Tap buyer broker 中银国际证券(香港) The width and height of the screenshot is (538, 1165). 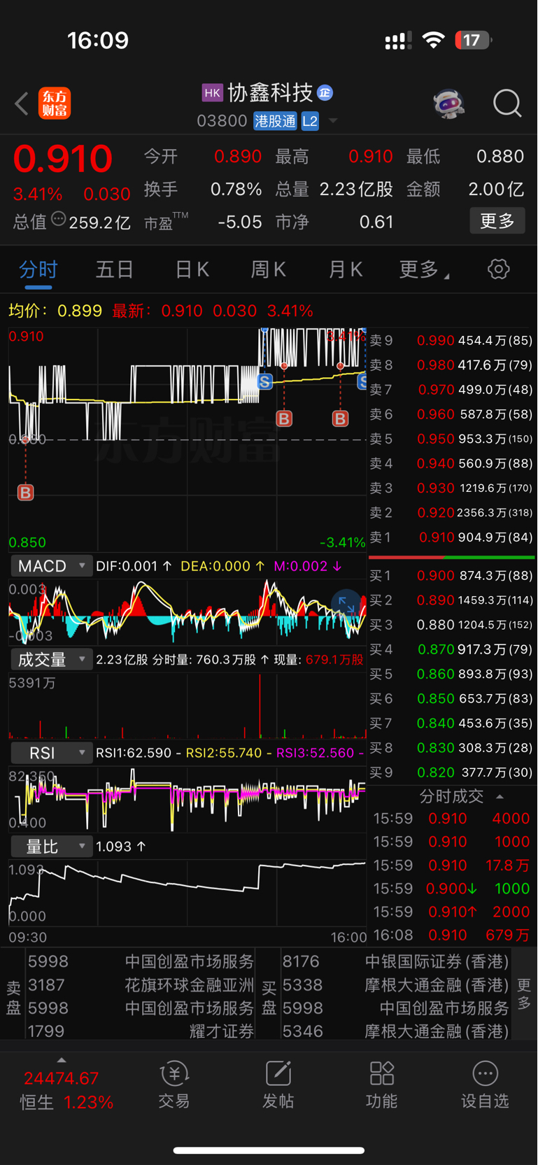coord(395,961)
